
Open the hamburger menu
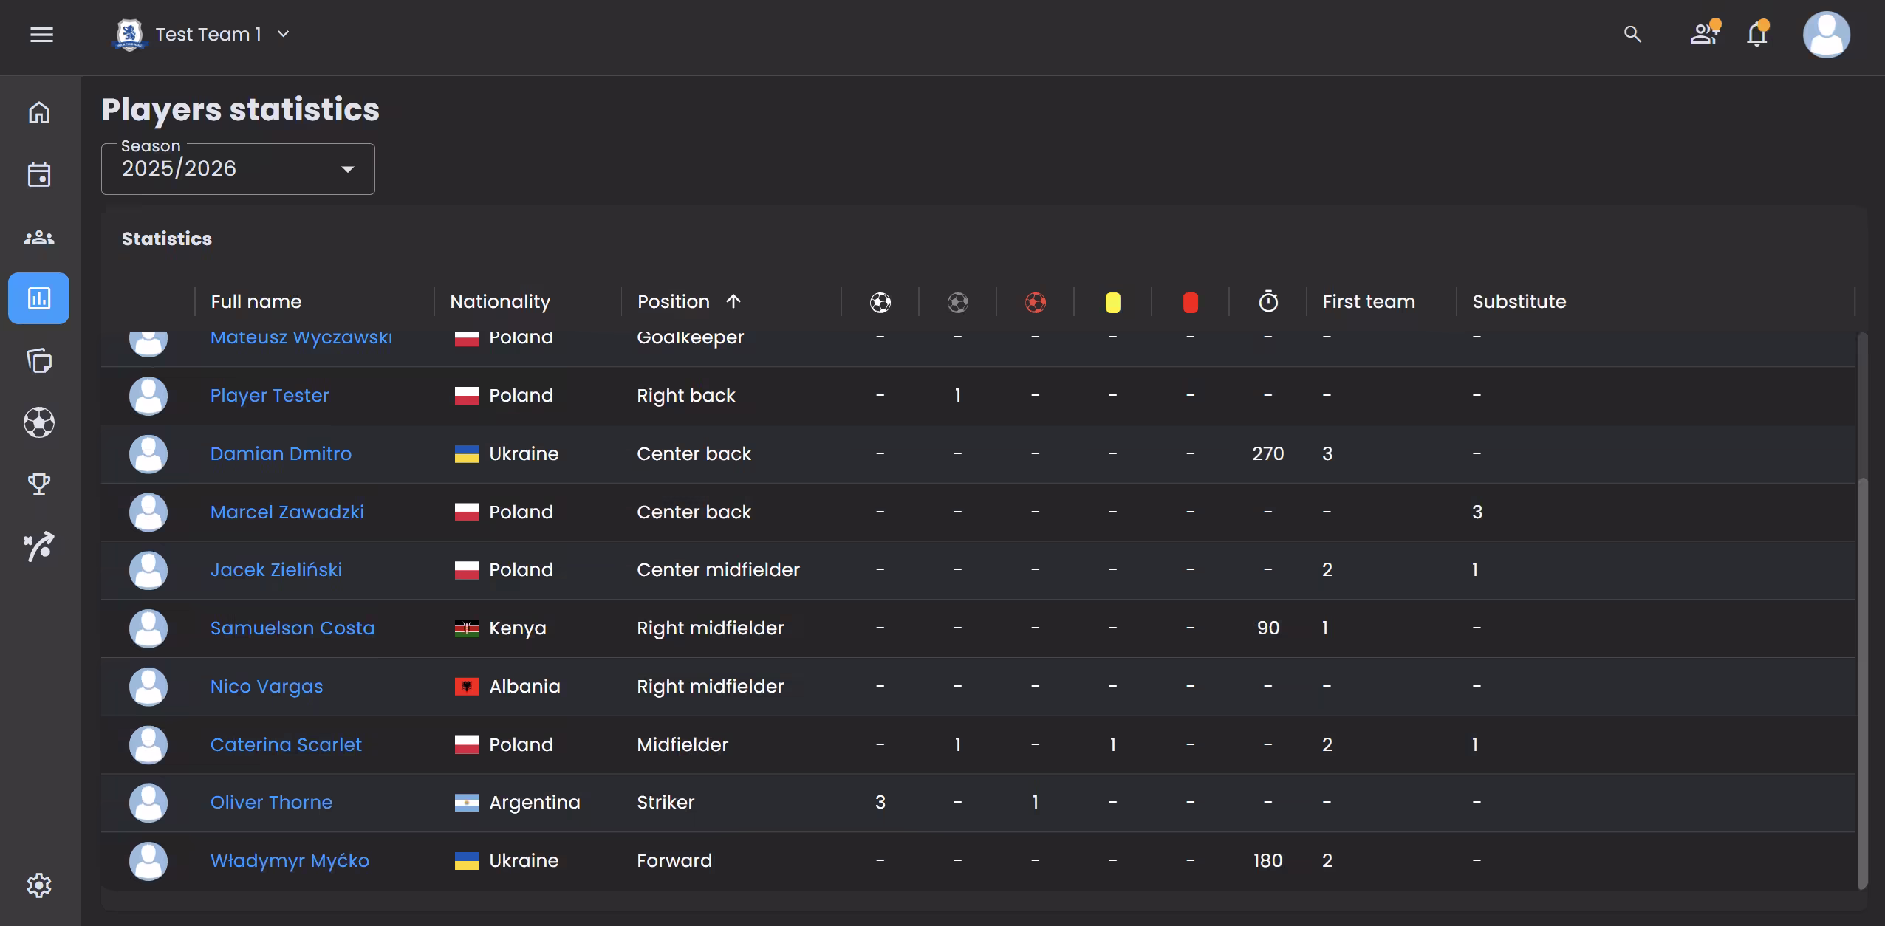pos(42,34)
